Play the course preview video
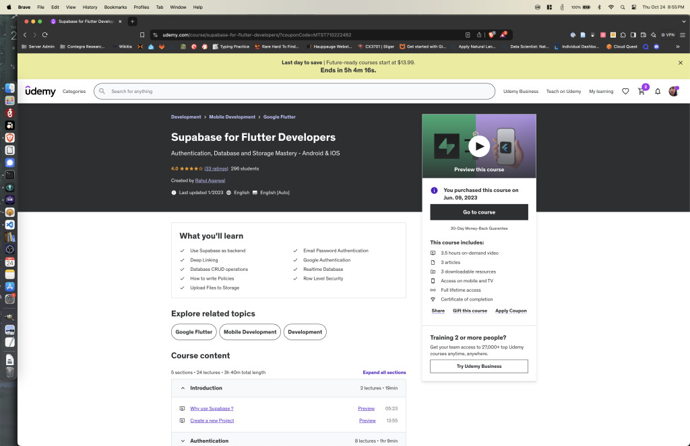The width and height of the screenshot is (690, 446). 479,146
